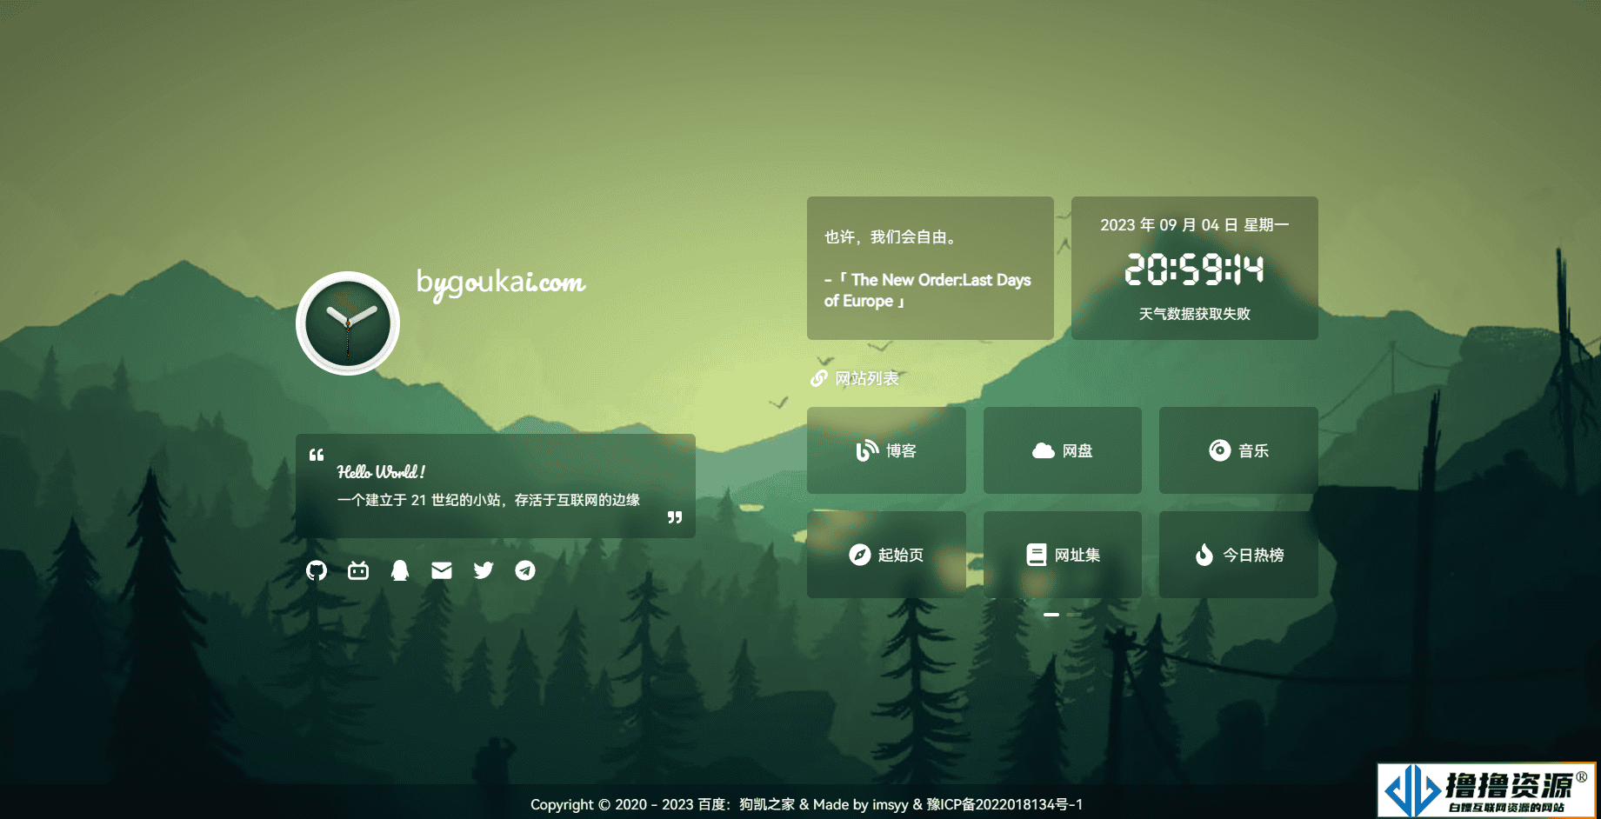Image resolution: width=1601 pixels, height=819 pixels.
Task: Open the imsyy footer link
Action: (891, 804)
